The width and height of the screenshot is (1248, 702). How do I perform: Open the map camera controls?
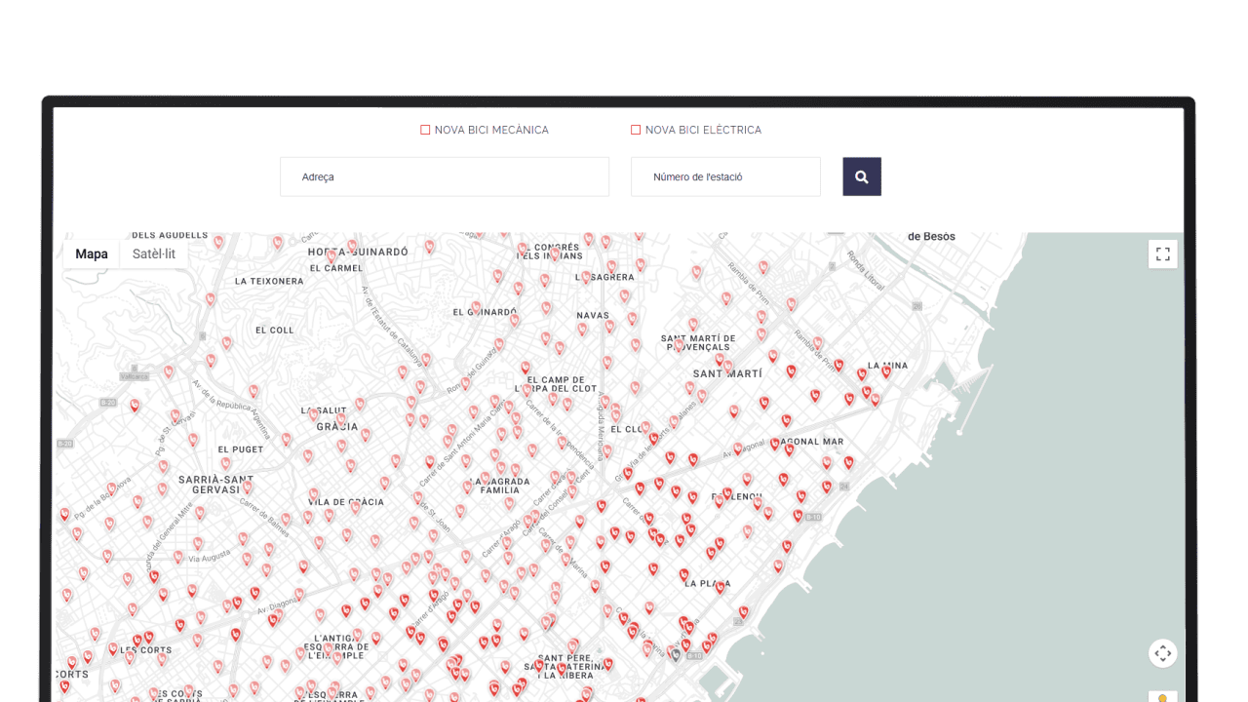tap(1162, 653)
